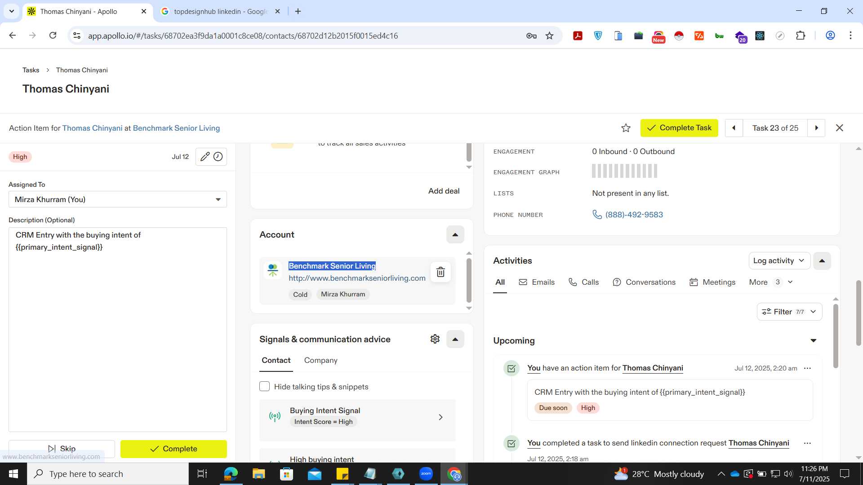Open the Conversations tab

644,282
